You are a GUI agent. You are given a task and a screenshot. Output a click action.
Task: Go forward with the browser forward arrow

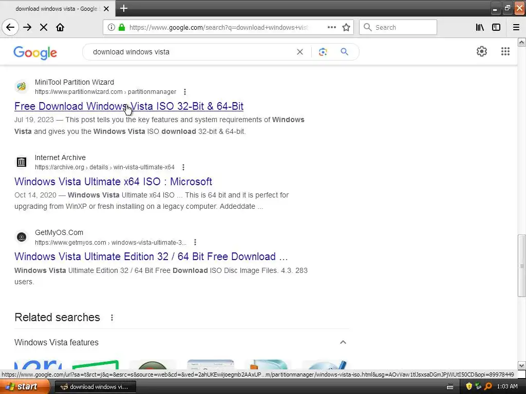27,27
